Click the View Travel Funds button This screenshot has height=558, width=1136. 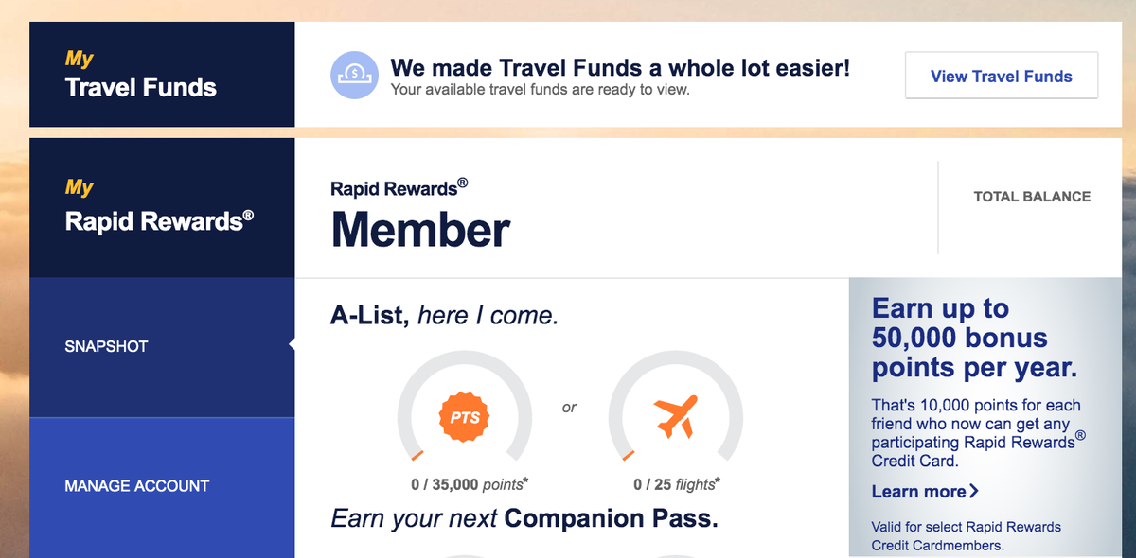(x=1001, y=76)
